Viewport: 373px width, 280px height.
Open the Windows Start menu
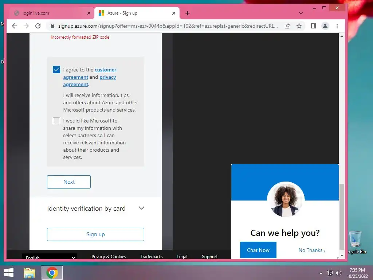pyautogui.click(x=9, y=273)
